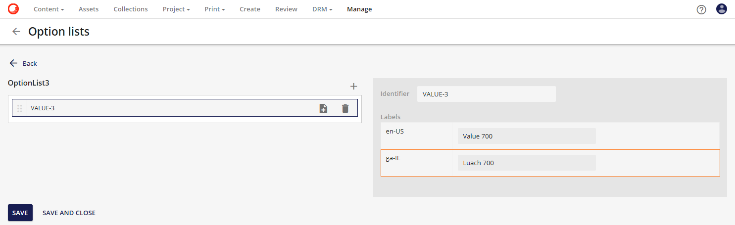Image resolution: width=735 pixels, height=225 pixels.
Task: Open the help question mark icon
Action: [701, 9]
